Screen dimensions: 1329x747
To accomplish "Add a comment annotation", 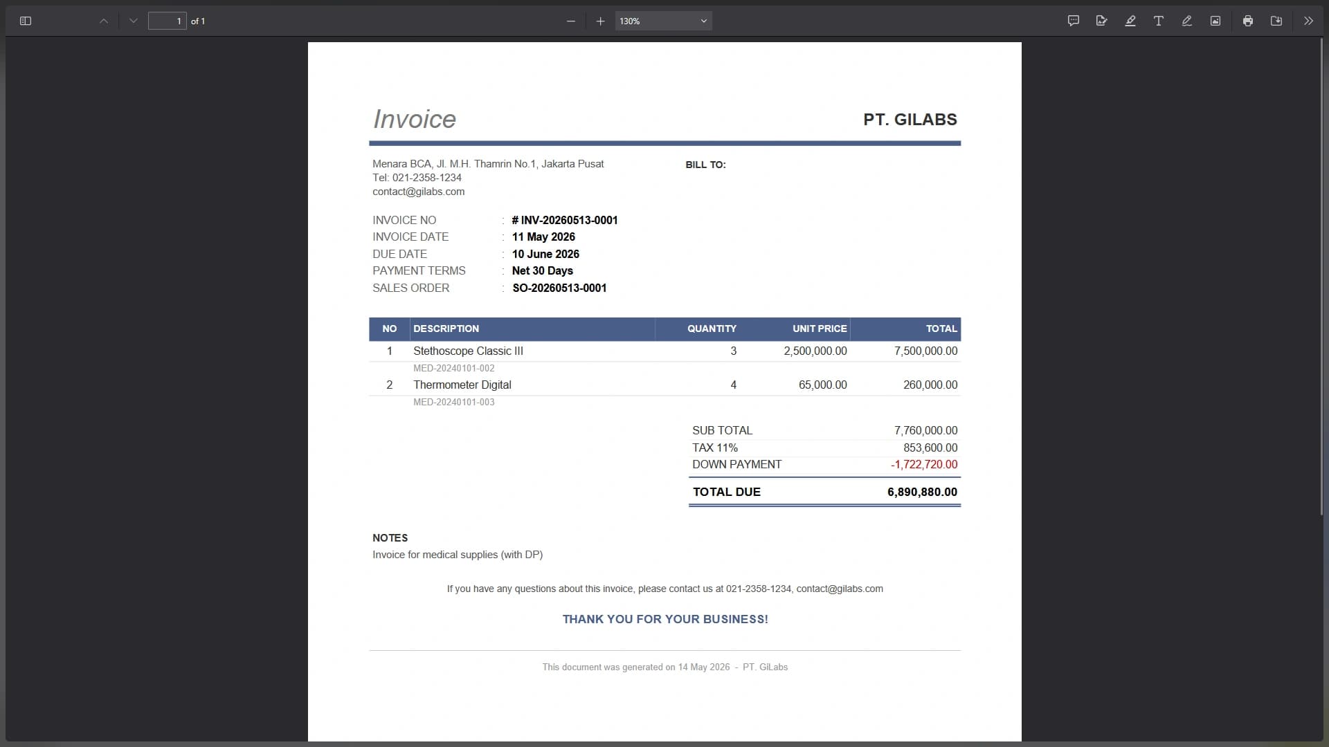I will coord(1074,21).
